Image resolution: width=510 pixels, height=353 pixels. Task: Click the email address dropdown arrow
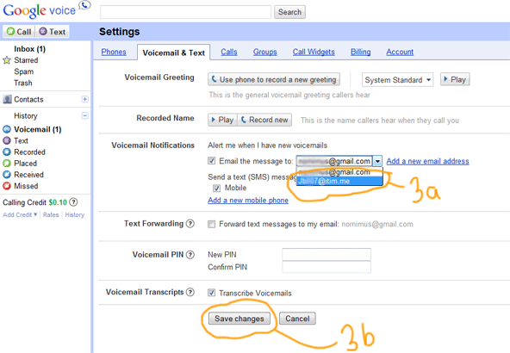point(377,161)
